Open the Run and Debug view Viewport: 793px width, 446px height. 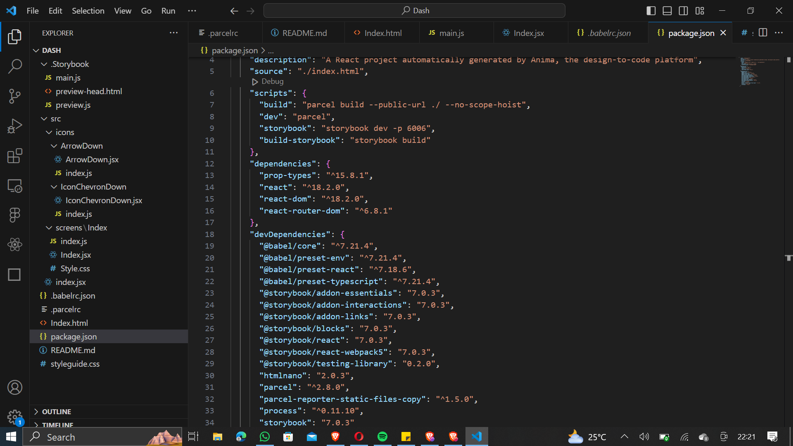15,126
